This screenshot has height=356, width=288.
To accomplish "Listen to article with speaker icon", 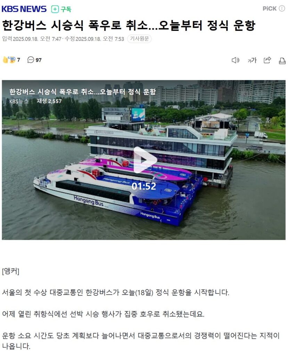I will [235, 60].
